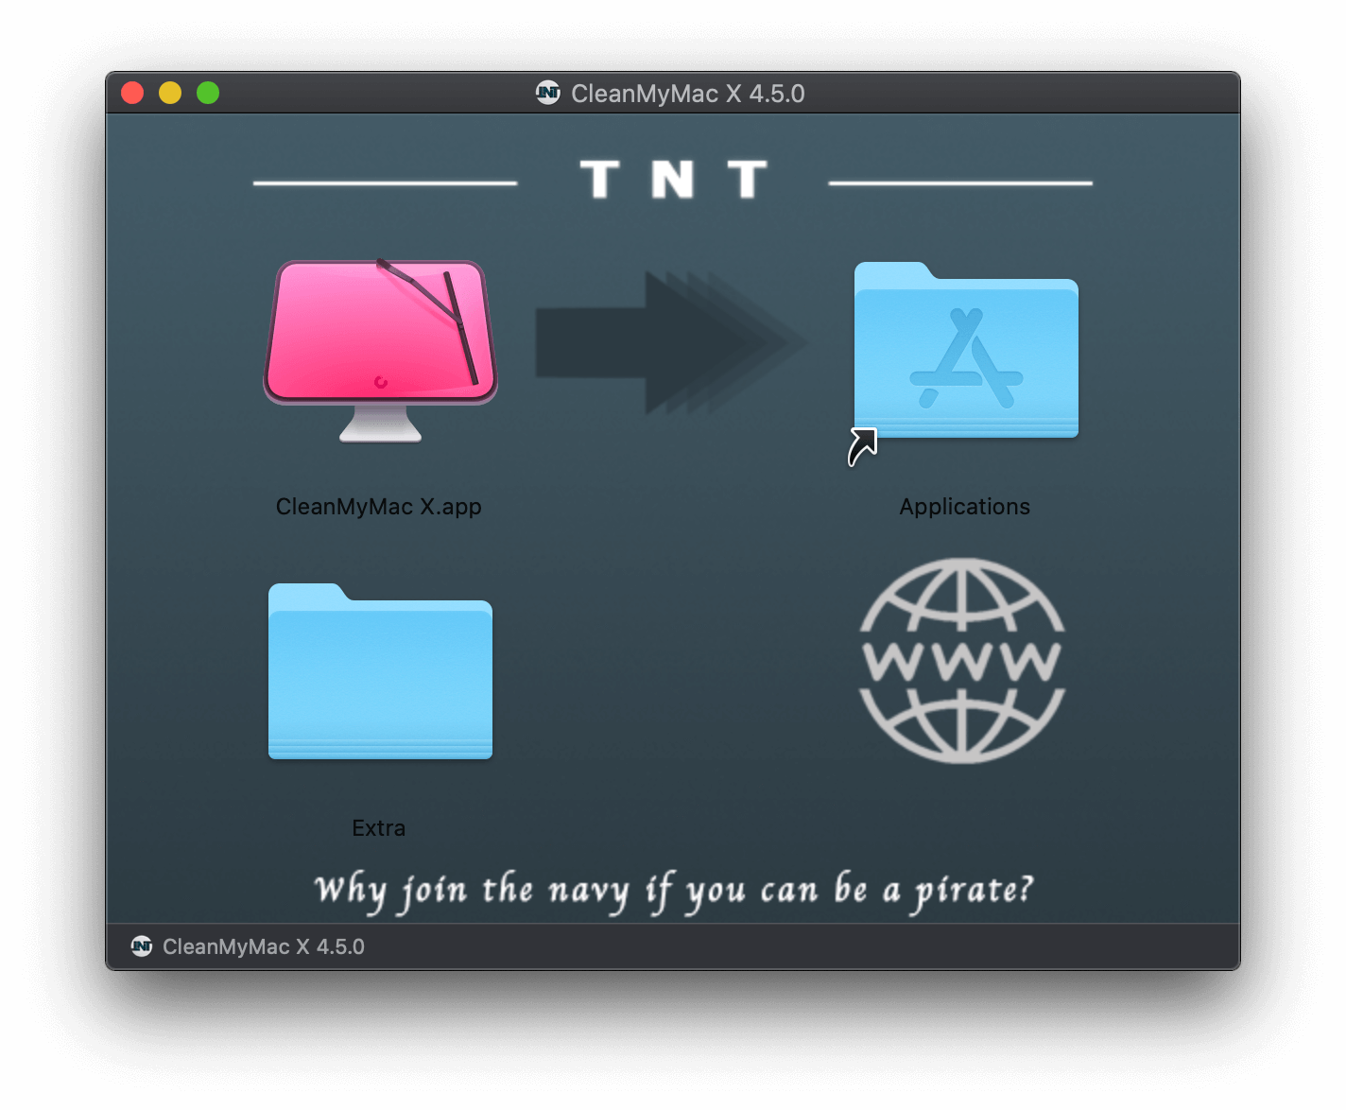Click the 'Extra' folder name label
This screenshot has height=1110, width=1346.
pos(378,828)
